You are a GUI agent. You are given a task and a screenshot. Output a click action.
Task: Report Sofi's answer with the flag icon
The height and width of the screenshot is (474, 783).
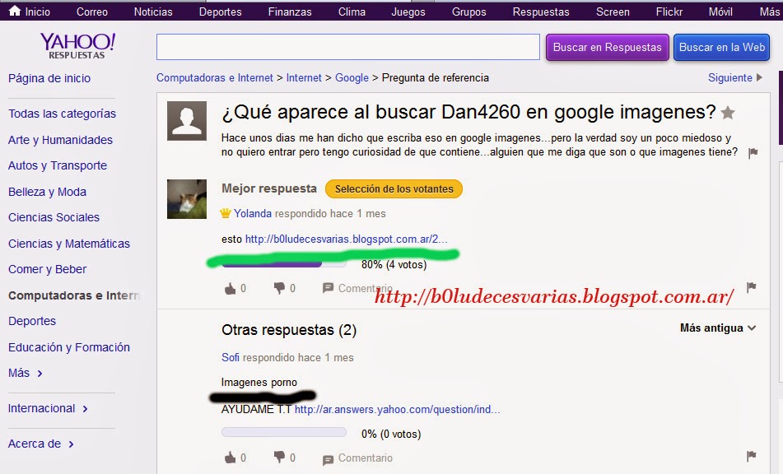752,456
